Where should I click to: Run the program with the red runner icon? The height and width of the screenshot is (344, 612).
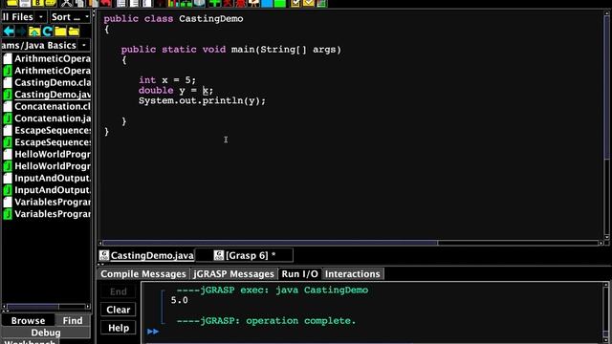click(x=228, y=3)
